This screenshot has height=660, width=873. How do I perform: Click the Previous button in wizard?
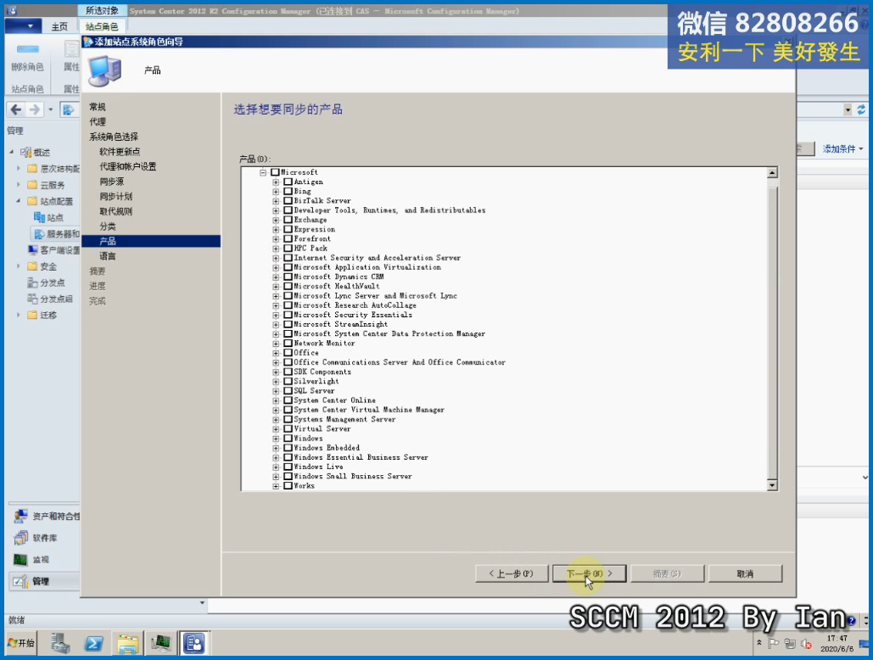(x=511, y=573)
